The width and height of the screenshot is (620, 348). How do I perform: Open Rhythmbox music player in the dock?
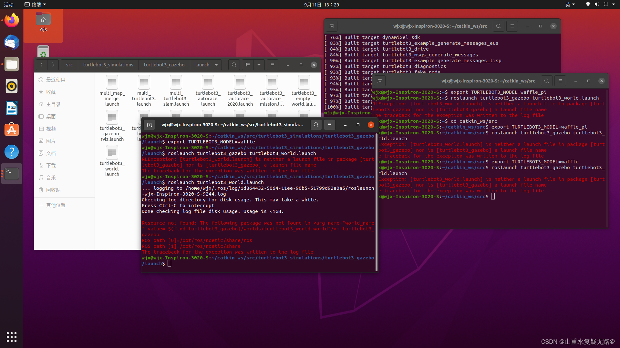[x=12, y=86]
